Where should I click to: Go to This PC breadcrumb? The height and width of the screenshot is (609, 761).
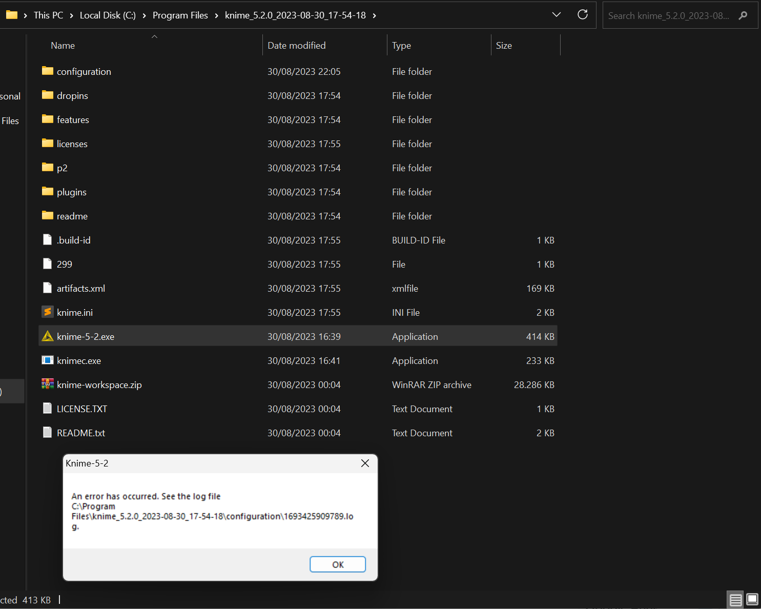[49, 15]
